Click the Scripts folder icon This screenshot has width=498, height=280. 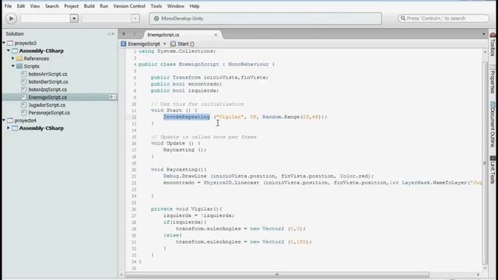tap(19, 66)
